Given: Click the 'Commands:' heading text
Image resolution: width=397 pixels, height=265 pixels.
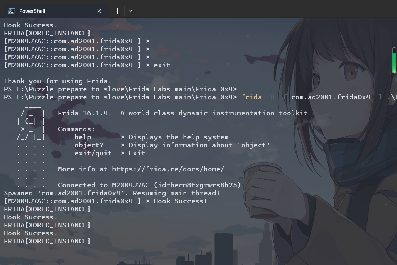Looking at the screenshot, I should (76, 129).
